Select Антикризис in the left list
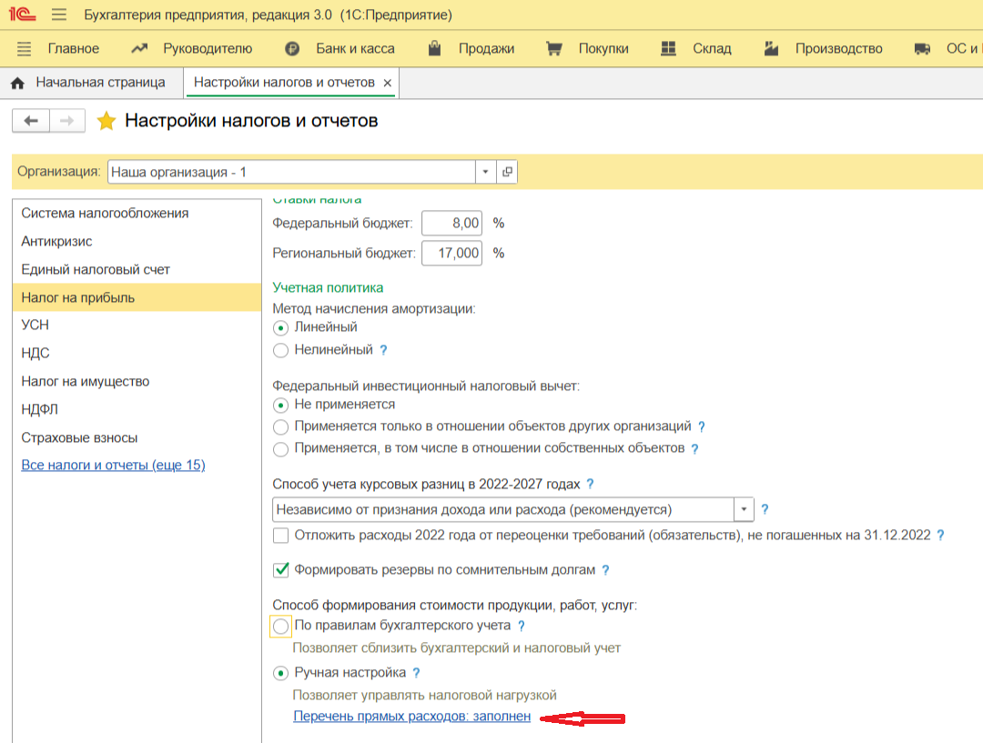The image size is (983, 743). (137, 241)
